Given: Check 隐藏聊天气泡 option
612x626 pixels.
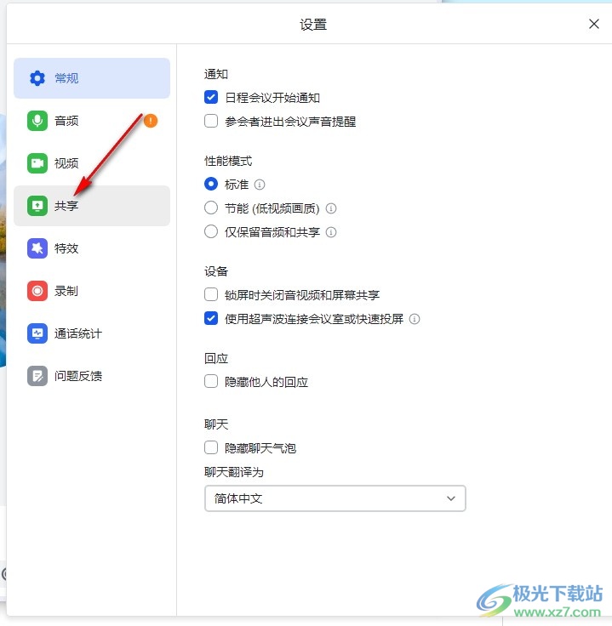Looking at the screenshot, I should 211,447.
